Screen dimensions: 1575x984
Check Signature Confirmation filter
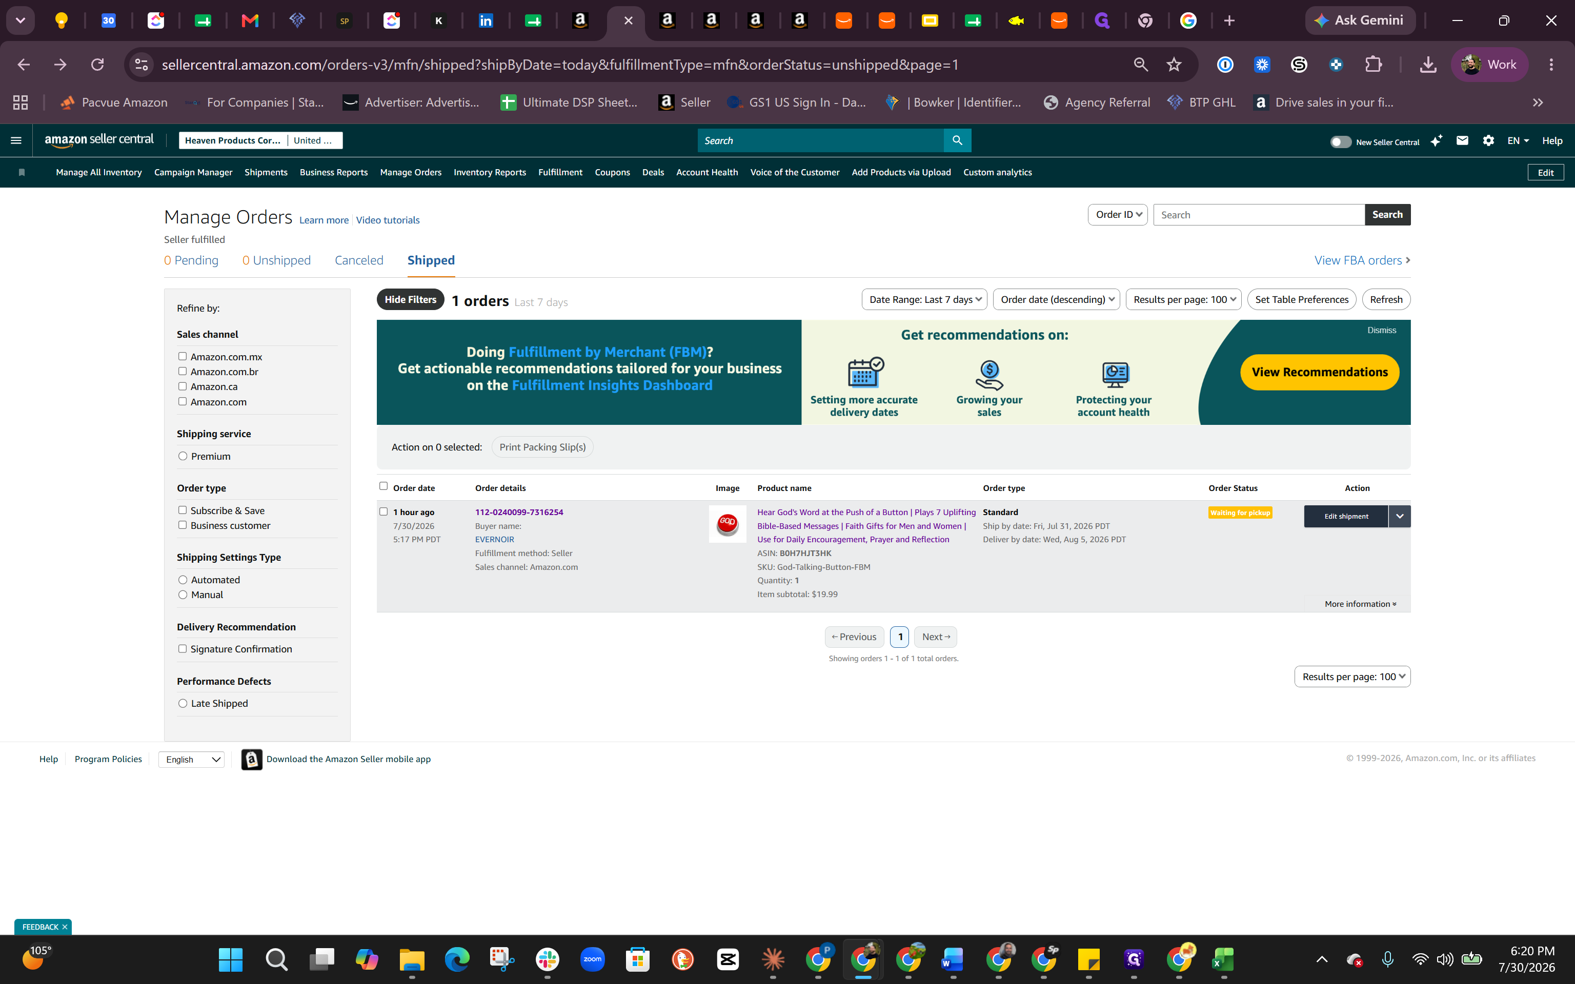(x=182, y=649)
